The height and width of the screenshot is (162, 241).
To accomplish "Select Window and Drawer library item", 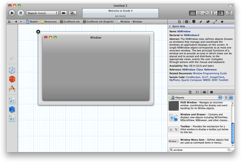I will [x=199, y=118].
